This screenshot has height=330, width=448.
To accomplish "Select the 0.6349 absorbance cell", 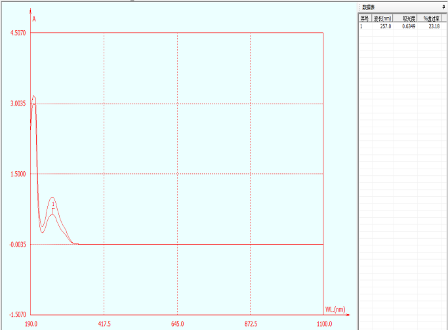I will [x=410, y=26].
